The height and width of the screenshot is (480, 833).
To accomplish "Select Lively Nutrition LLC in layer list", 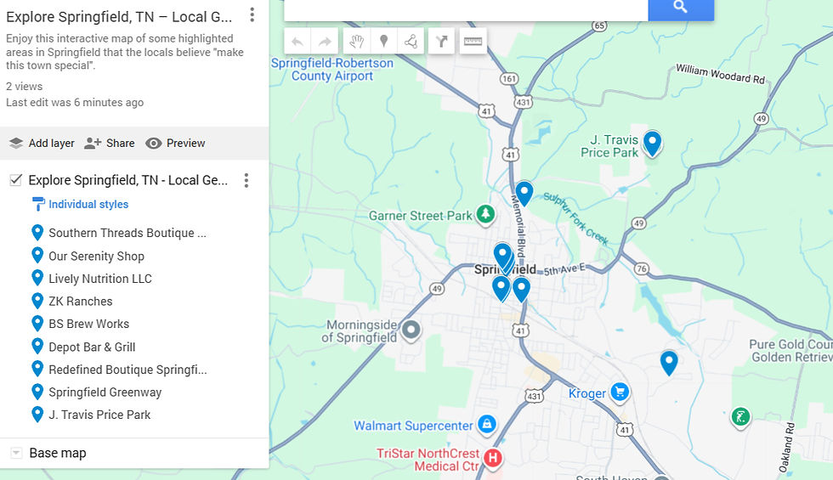I will click(100, 279).
